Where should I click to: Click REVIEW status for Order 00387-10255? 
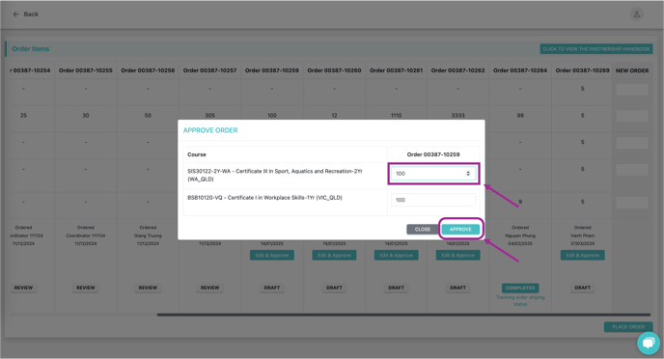coord(86,288)
